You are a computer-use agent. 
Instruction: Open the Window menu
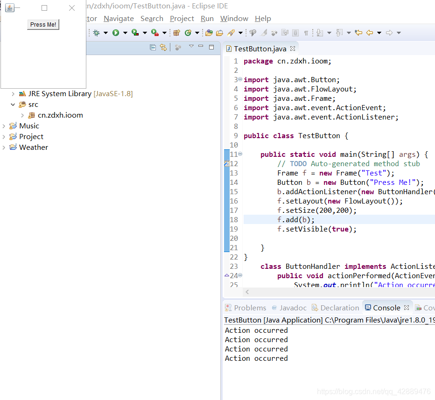(234, 19)
